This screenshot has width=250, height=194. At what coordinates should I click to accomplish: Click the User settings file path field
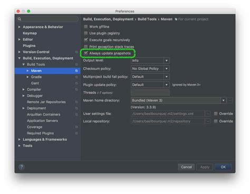[168, 114]
